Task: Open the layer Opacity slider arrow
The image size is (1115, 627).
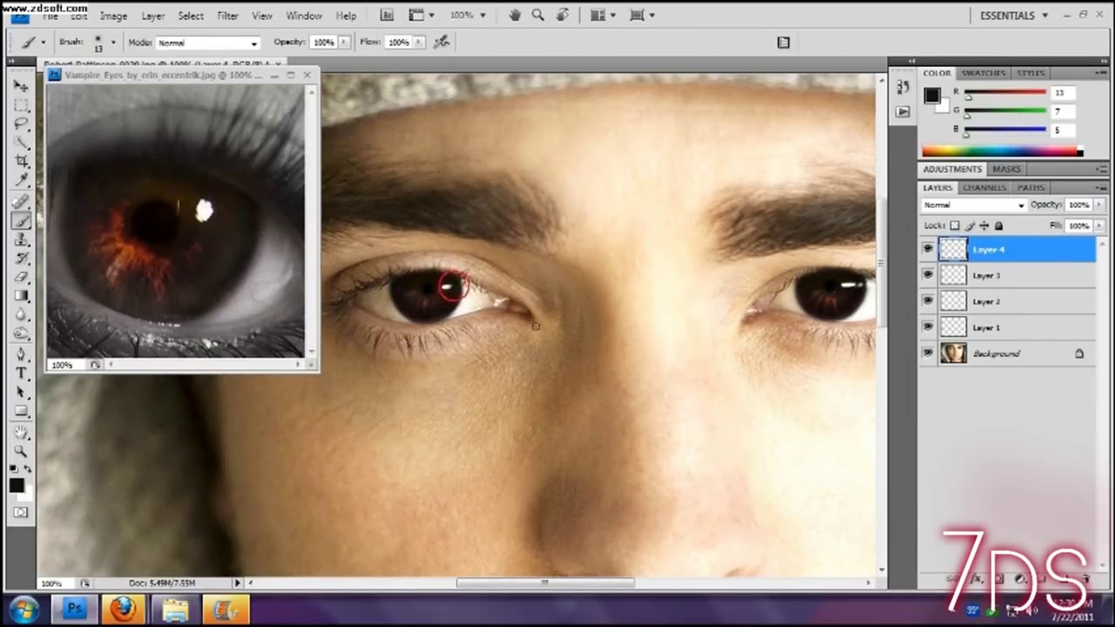Action: point(1099,205)
